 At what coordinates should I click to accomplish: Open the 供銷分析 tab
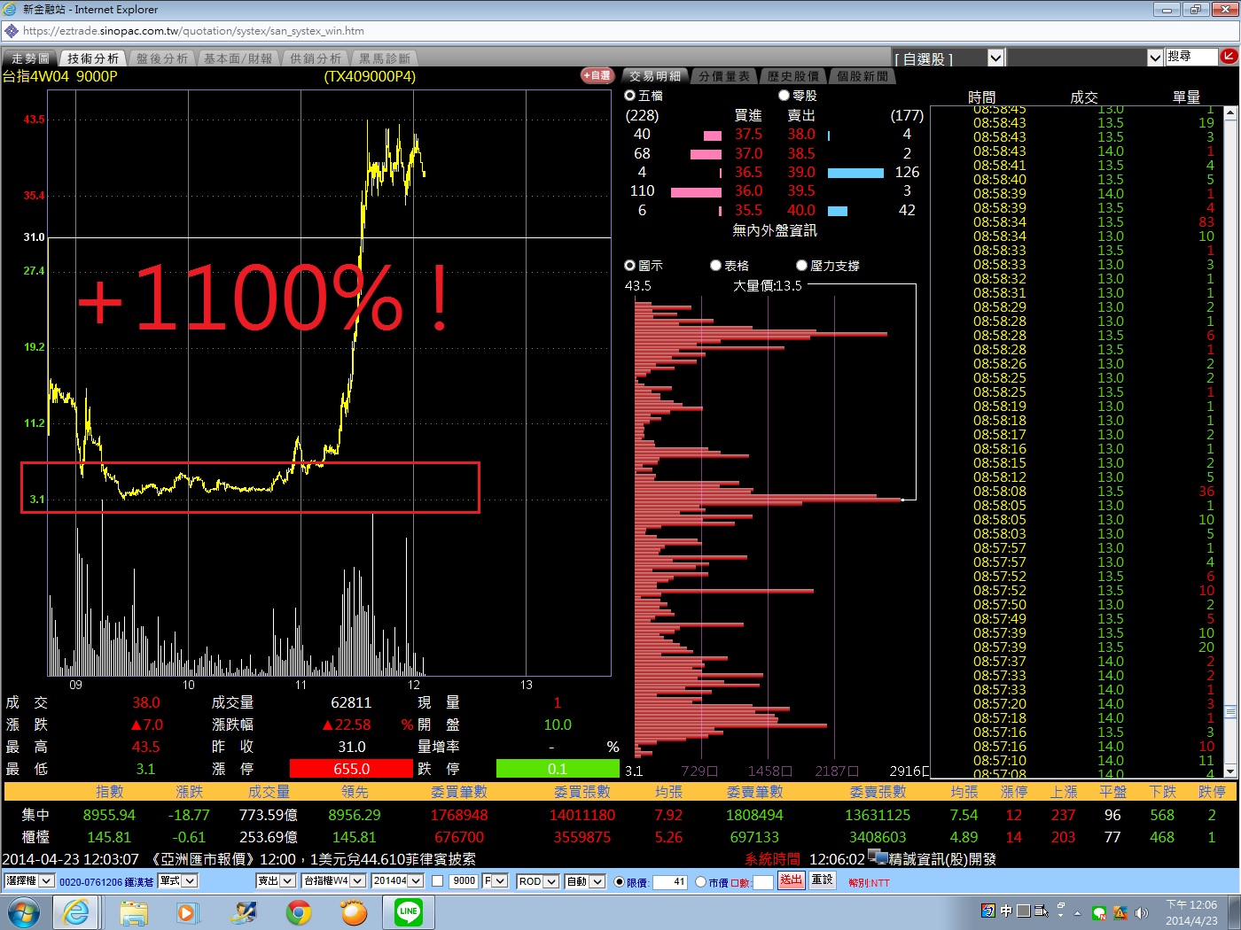pos(315,58)
